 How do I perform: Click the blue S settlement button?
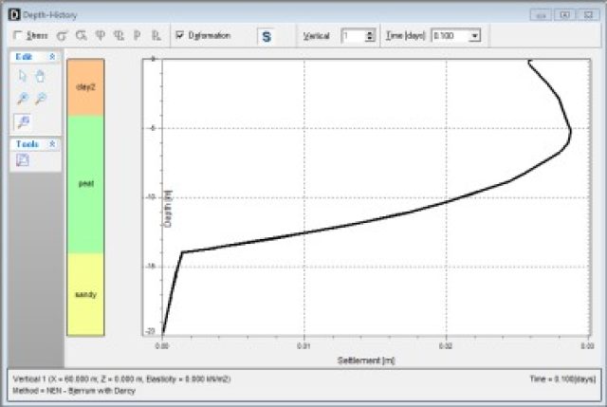(x=267, y=36)
